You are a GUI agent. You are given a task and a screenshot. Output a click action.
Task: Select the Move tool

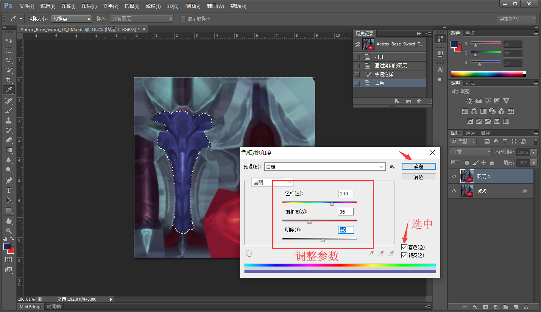9,41
